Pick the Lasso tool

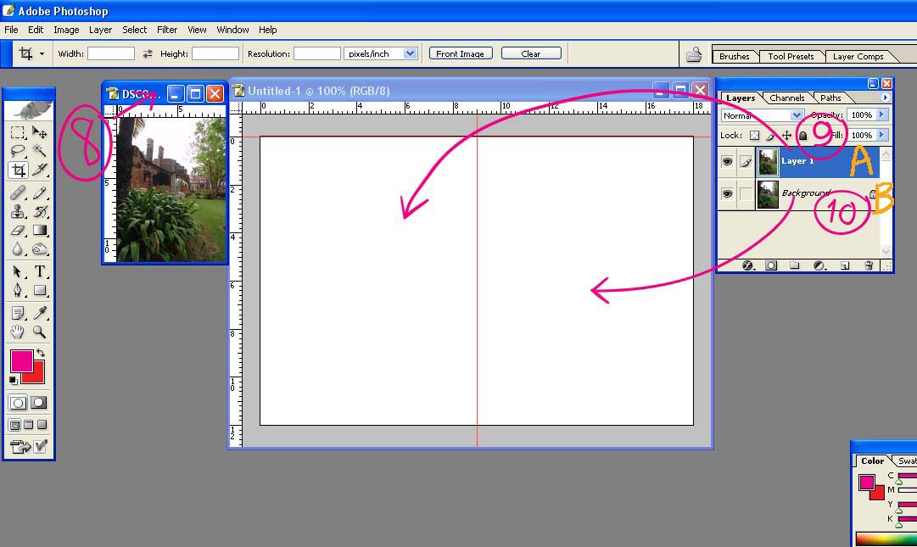coord(18,150)
